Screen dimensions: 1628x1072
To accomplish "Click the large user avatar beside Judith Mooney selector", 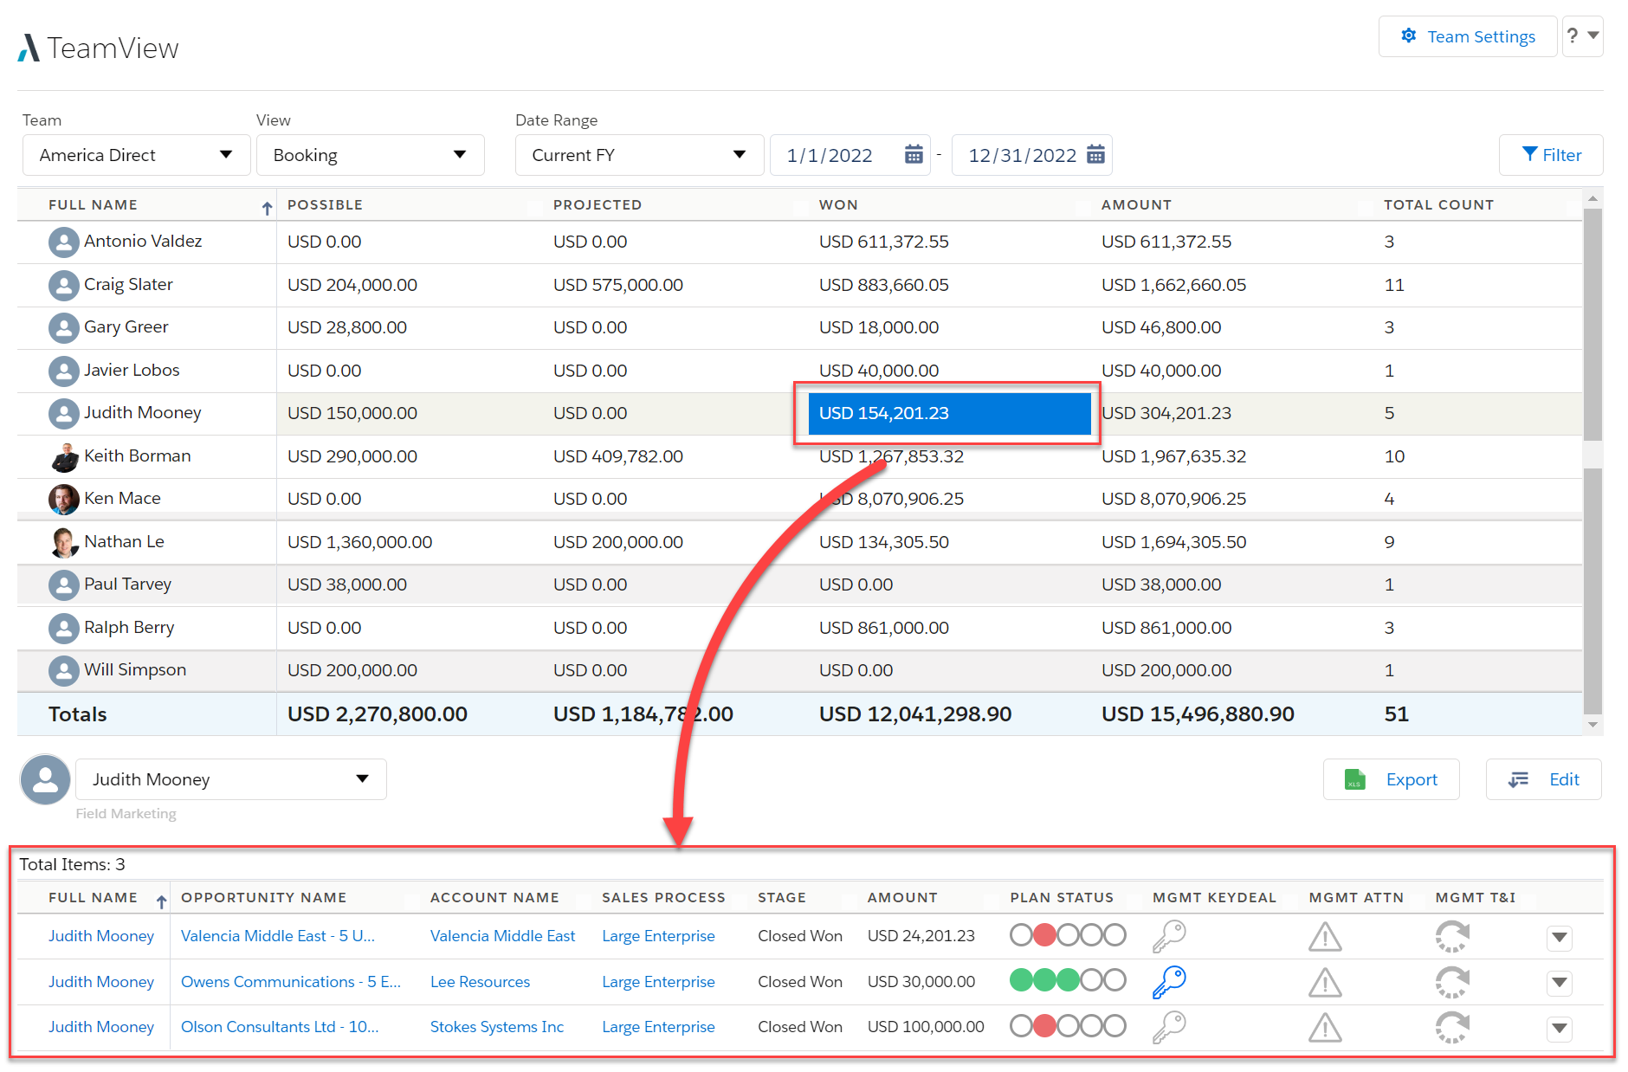I will coord(45,779).
